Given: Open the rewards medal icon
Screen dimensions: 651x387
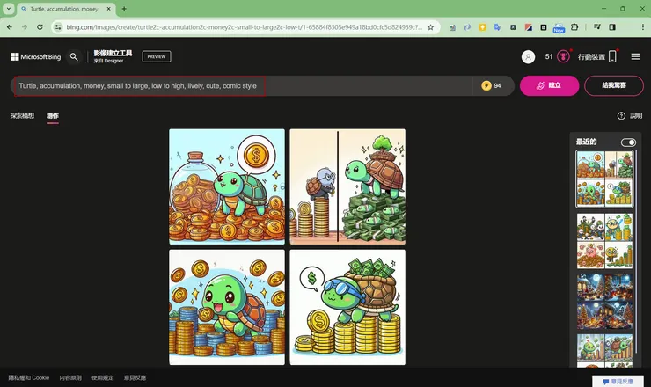Looking at the screenshot, I should (563, 56).
